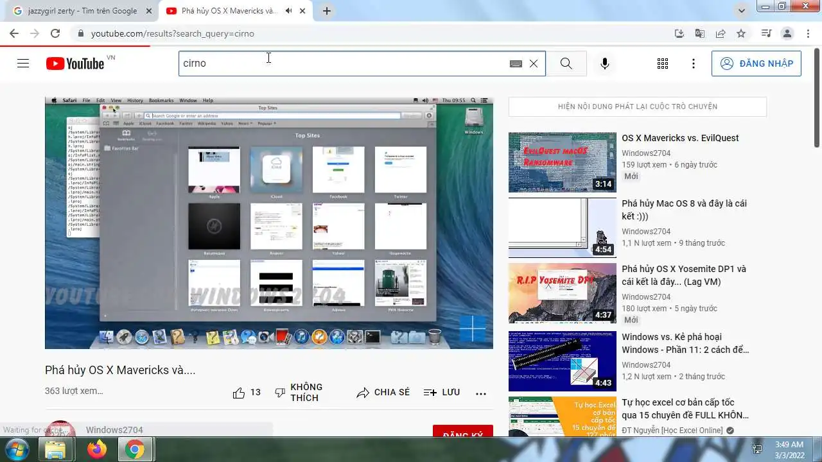Save video to playlist with LƯU

(x=442, y=392)
